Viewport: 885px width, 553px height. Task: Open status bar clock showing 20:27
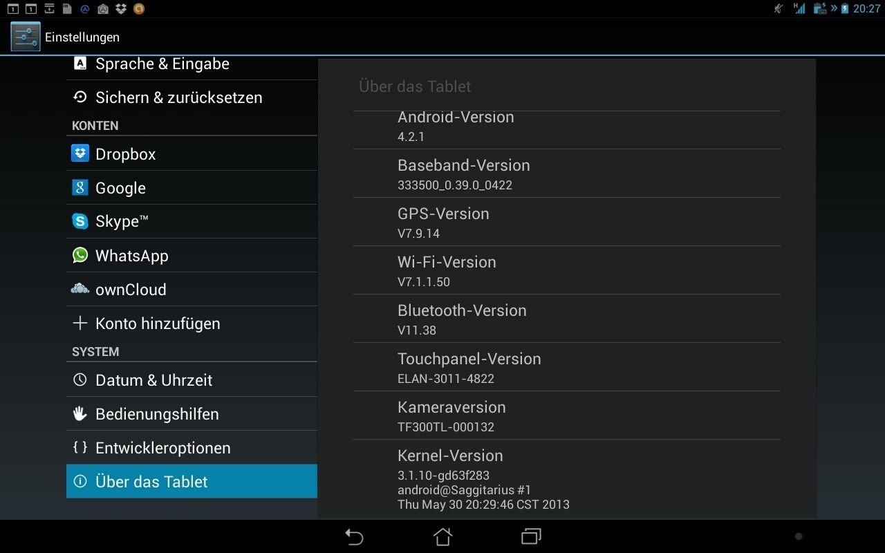pos(866,9)
